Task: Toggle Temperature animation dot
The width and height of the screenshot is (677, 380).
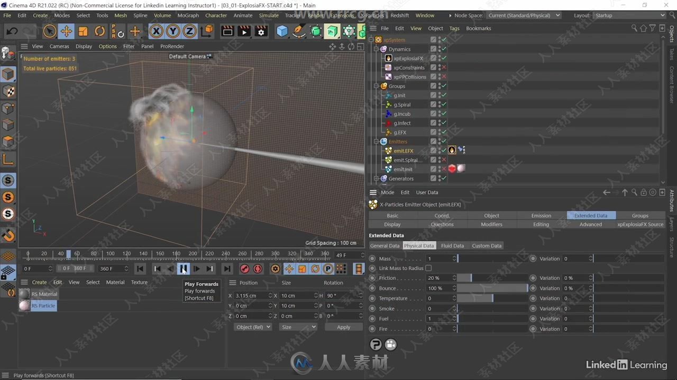Action: click(372, 299)
